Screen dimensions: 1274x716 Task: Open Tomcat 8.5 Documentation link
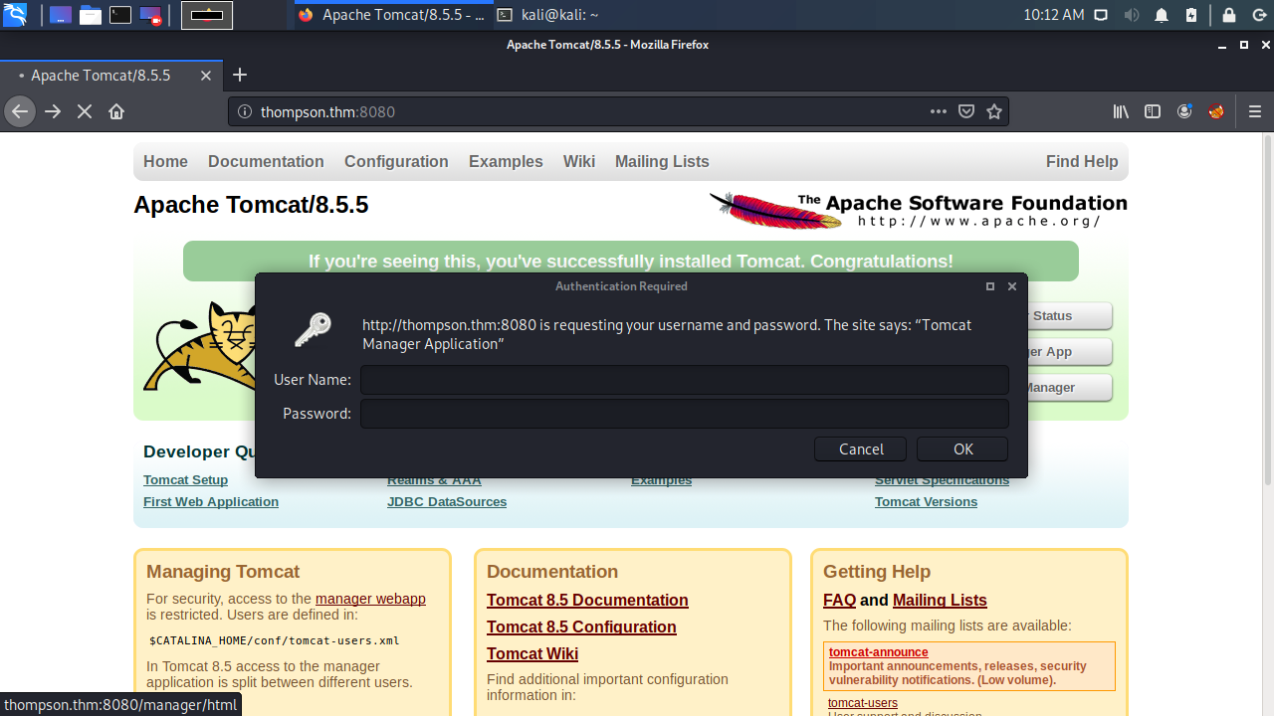click(587, 601)
